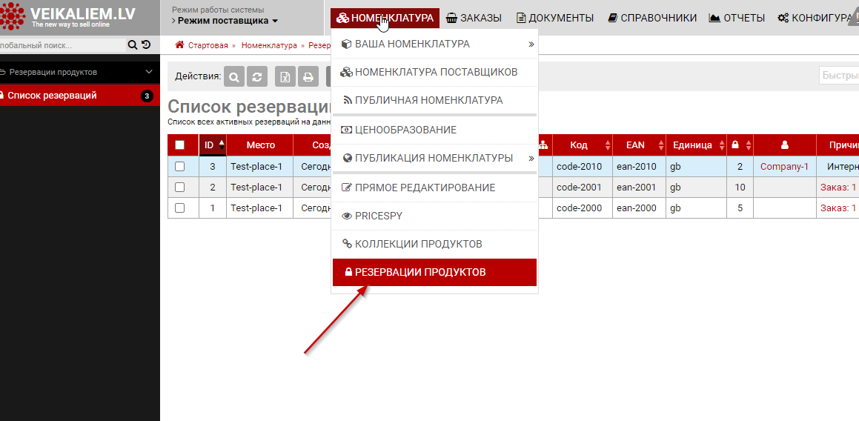Click the home icon in breadcrumbs
The height and width of the screenshot is (421, 859).
pos(179,45)
